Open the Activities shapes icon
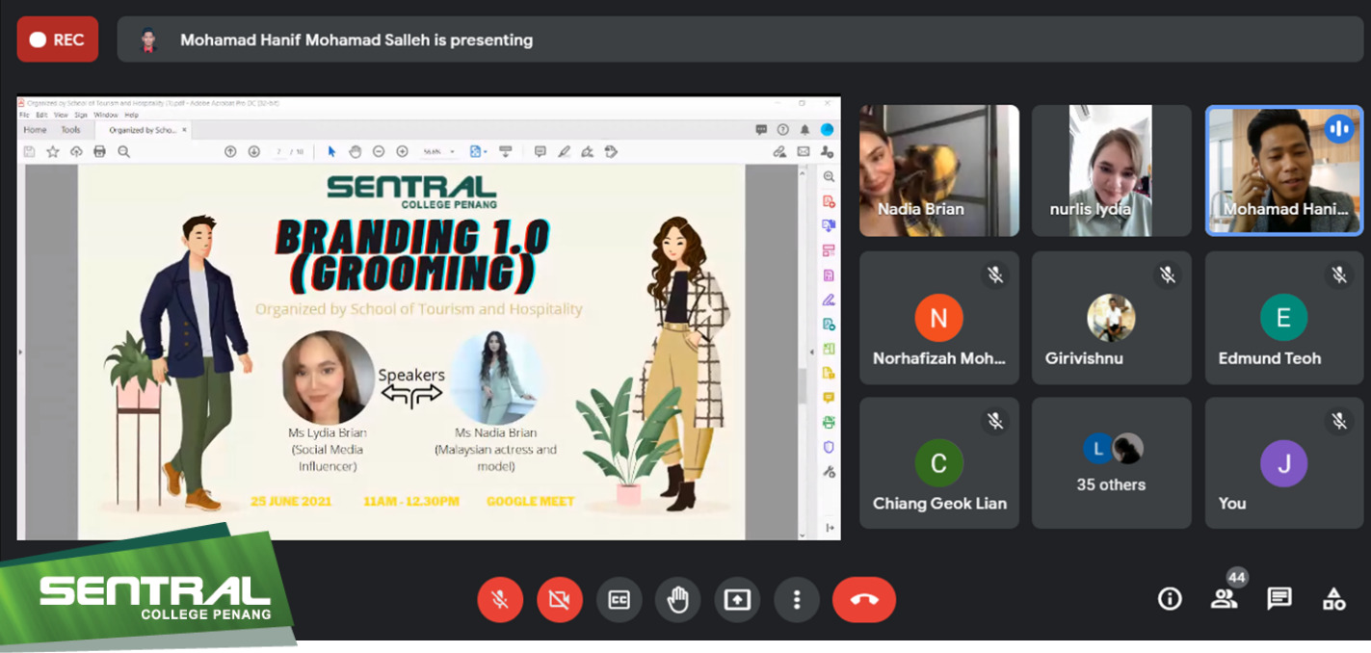Viewport: 1371px width, 653px height. point(1334,599)
